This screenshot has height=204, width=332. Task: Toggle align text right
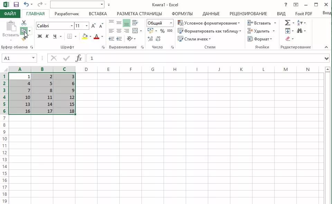coord(127,31)
